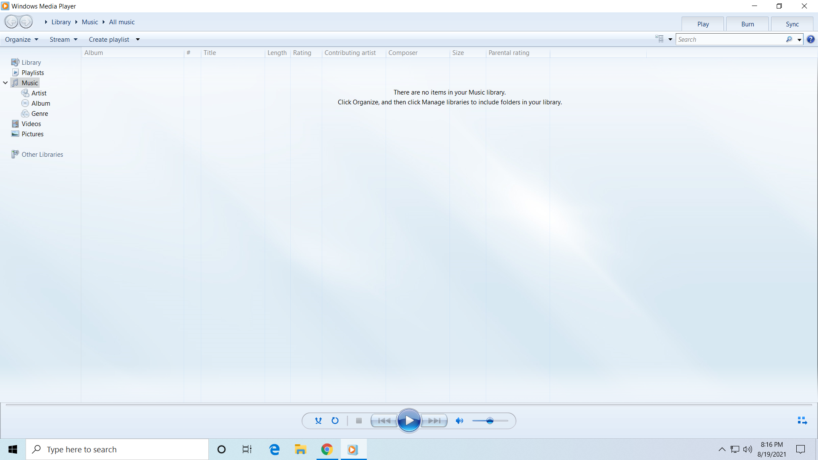The image size is (818, 460).
Task: Click the Previous track button
Action: coord(384,421)
